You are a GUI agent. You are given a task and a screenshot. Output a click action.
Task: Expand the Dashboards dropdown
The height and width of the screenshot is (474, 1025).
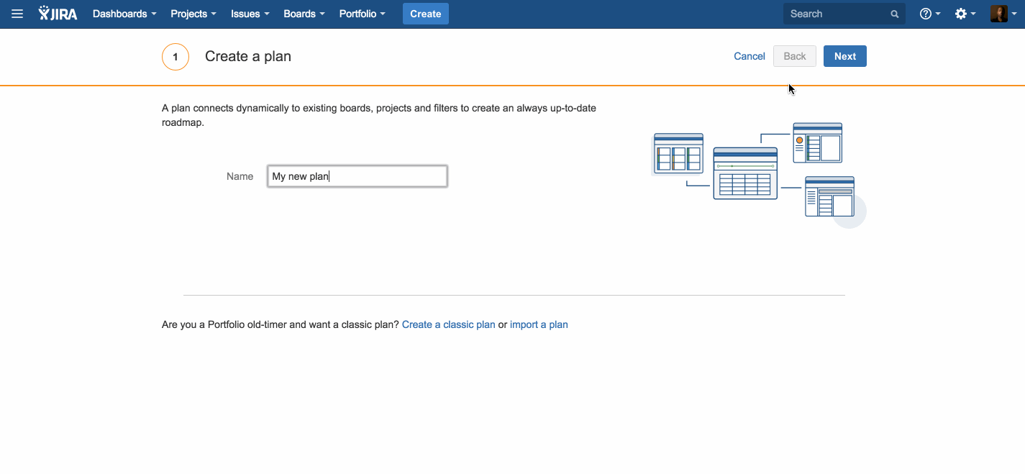click(124, 14)
